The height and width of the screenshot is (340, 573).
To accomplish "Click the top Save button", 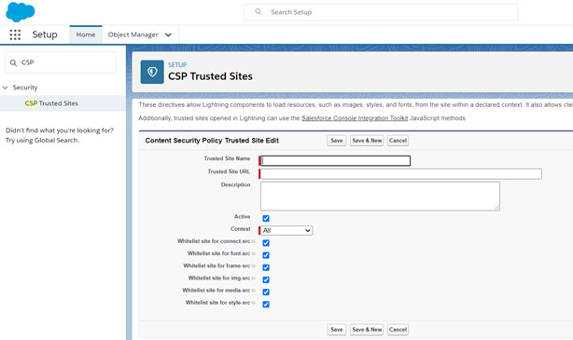I will [x=337, y=141].
